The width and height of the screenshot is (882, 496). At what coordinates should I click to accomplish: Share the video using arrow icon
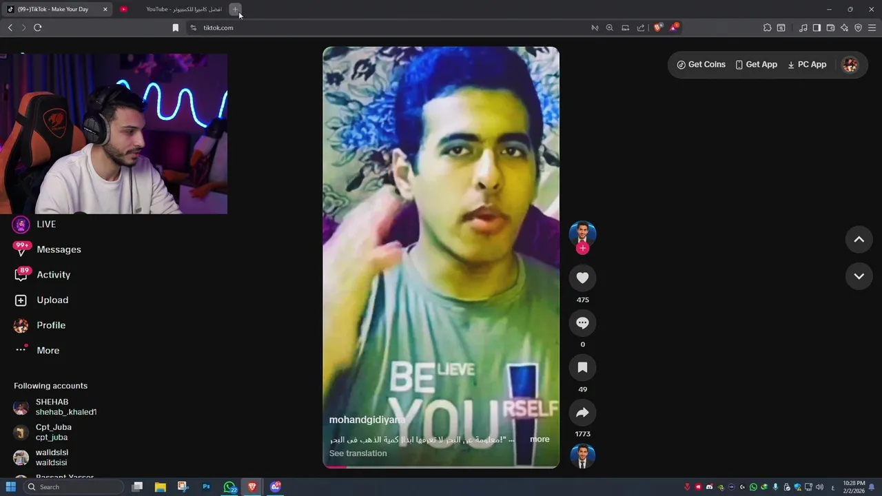[582, 412]
